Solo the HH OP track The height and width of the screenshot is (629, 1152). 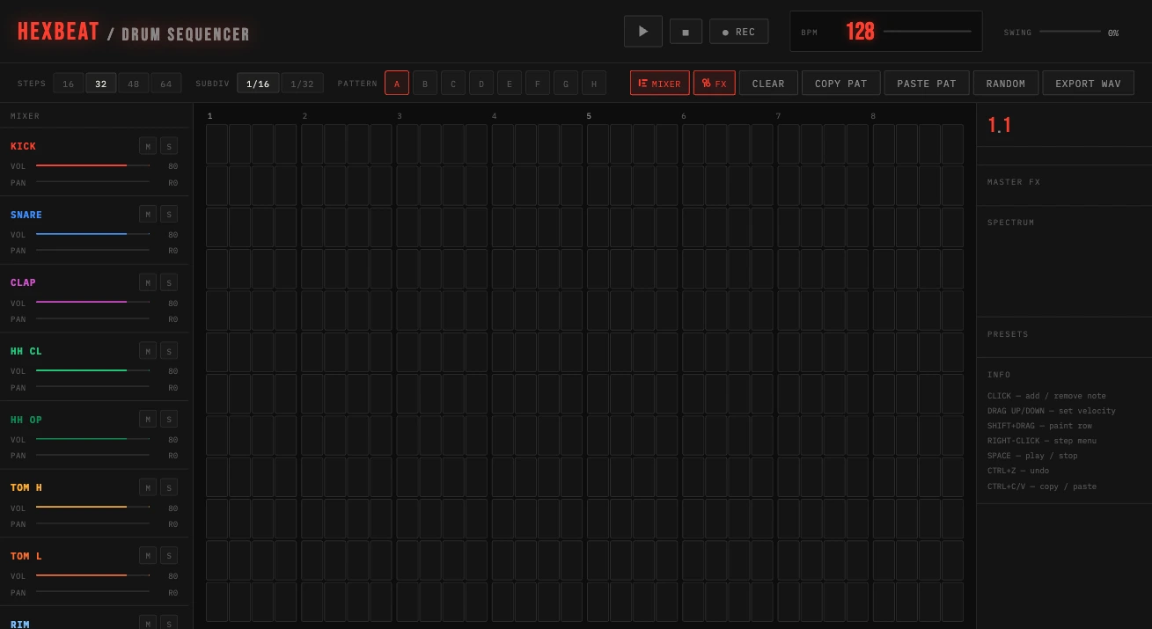(x=169, y=419)
